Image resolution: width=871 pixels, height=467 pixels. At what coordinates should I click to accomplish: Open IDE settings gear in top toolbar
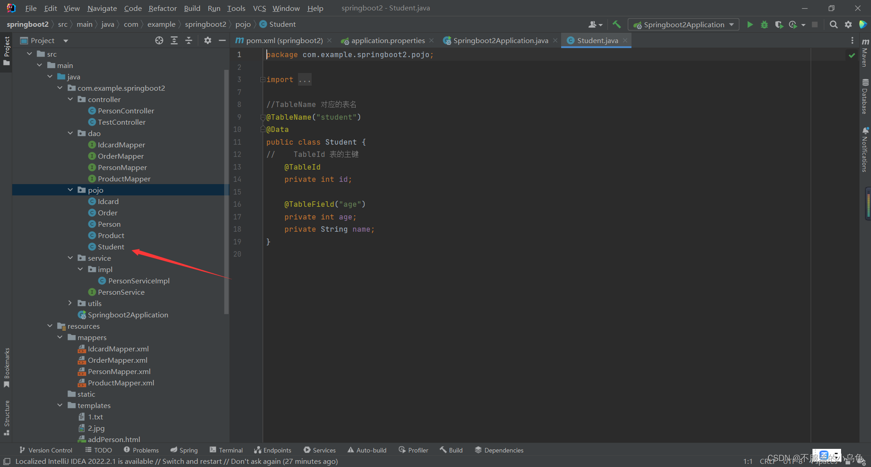pos(848,24)
